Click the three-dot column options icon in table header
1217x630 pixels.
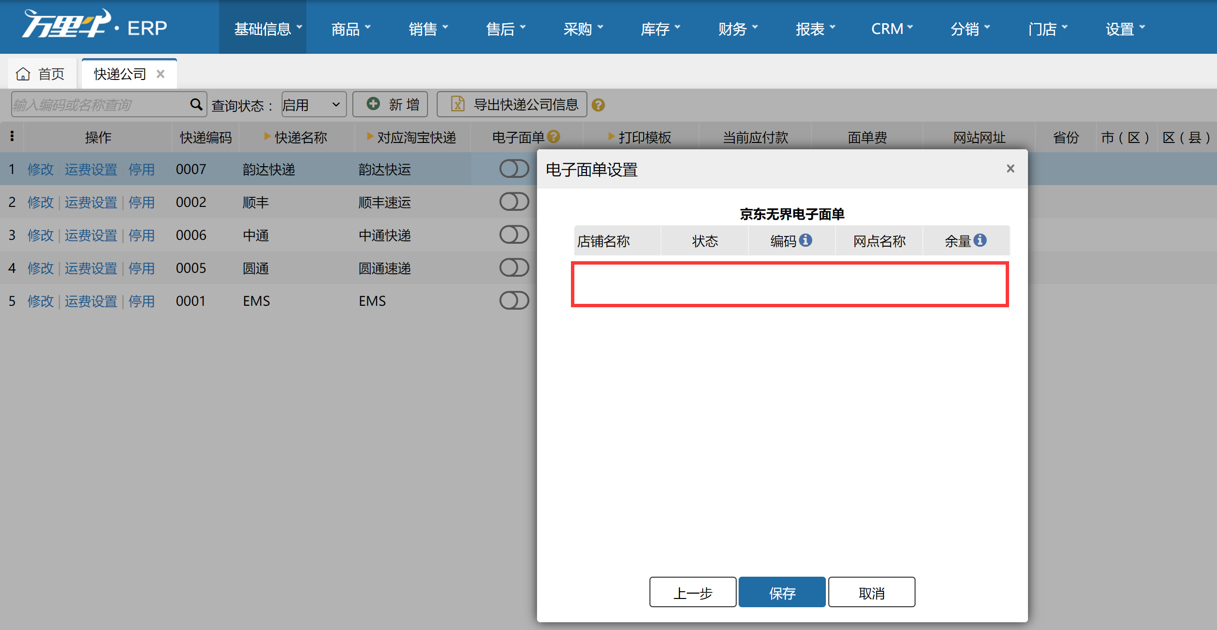tap(12, 137)
